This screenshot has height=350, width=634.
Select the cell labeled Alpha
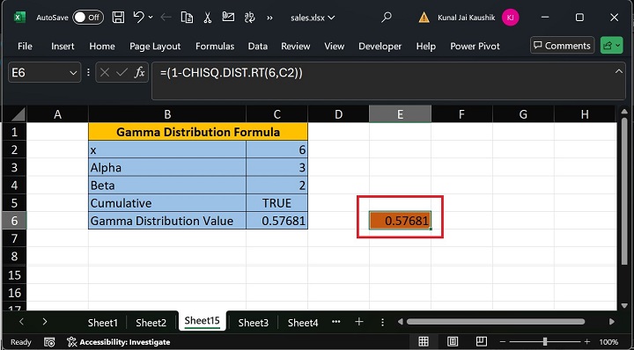[167, 167]
